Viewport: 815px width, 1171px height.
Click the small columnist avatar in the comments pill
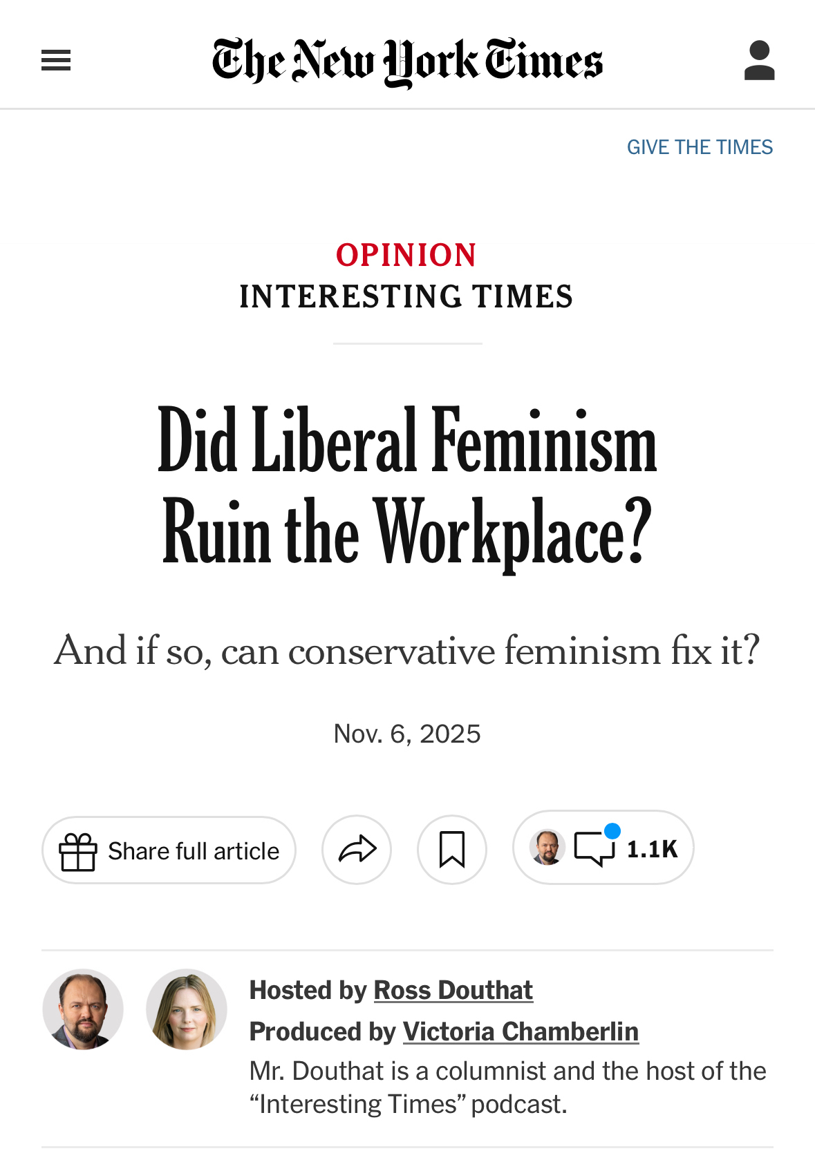tap(547, 848)
